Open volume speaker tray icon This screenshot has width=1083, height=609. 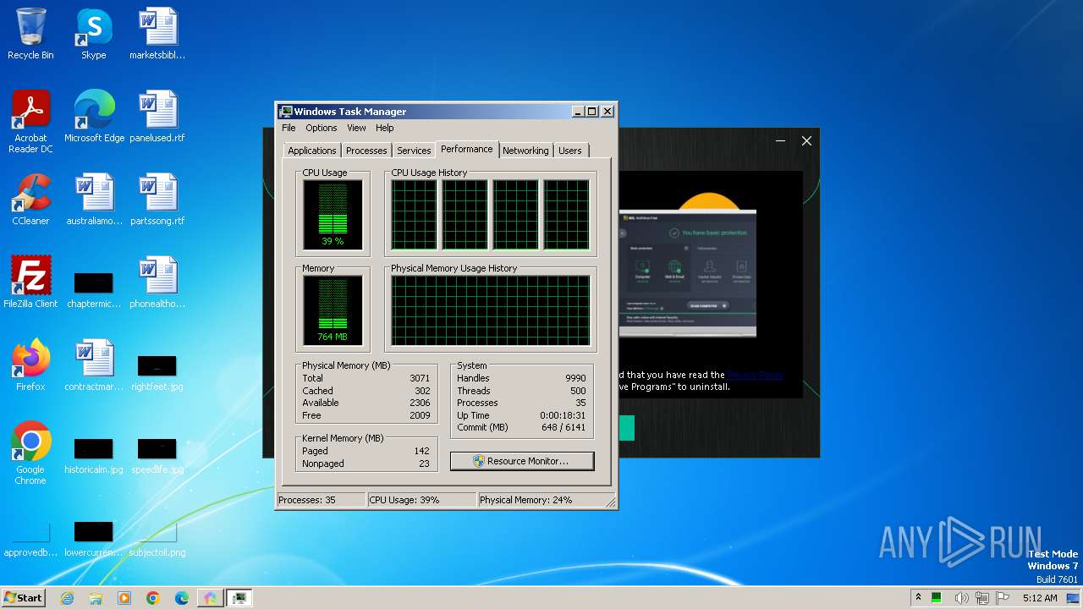962,598
